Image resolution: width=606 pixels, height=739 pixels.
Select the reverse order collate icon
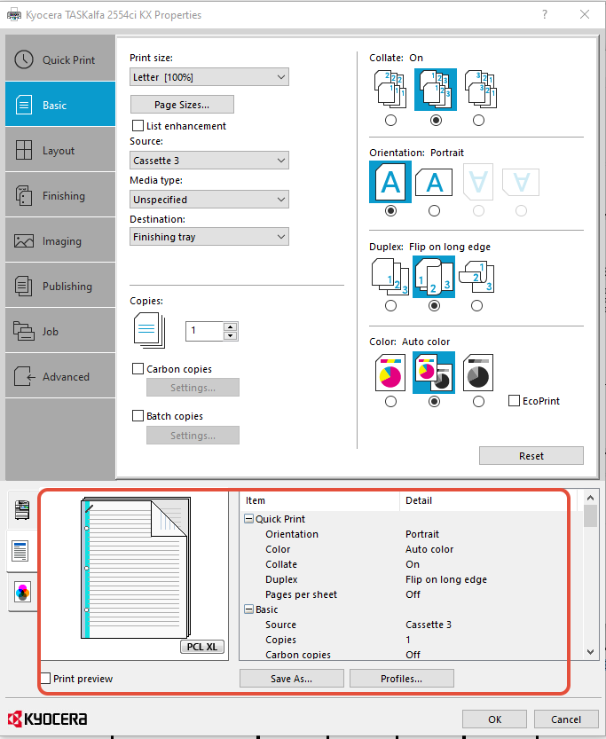[x=480, y=89]
